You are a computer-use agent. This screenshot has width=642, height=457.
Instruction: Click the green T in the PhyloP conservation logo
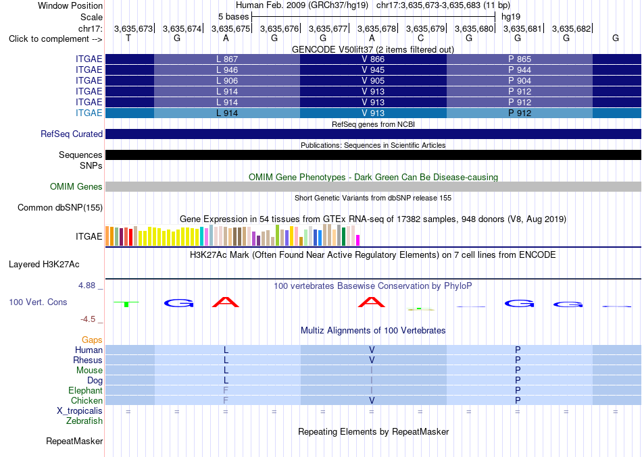pos(126,304)
